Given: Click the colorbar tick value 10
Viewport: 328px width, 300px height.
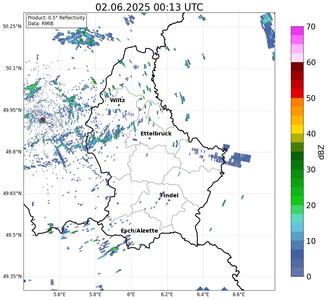Looking at the screenshot, I should (311, 241).
